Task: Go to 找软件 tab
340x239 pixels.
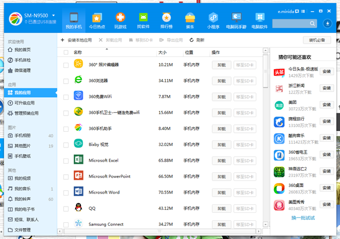Action: (143, 21)
